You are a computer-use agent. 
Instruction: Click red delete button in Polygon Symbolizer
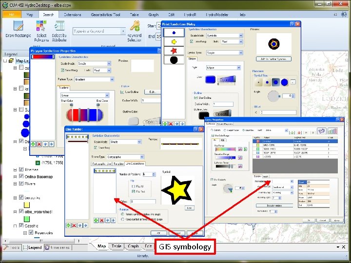pos(39,144)
